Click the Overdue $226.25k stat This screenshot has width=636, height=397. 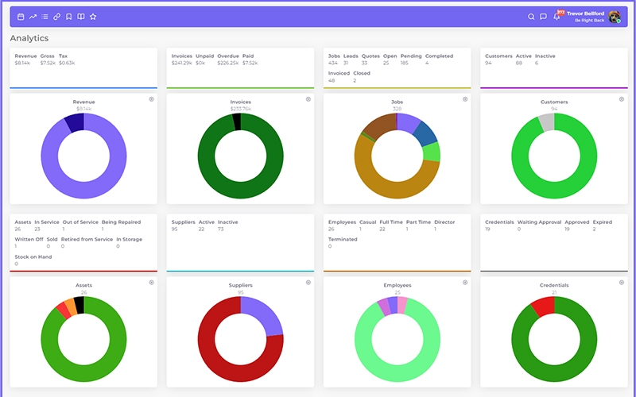228,60
